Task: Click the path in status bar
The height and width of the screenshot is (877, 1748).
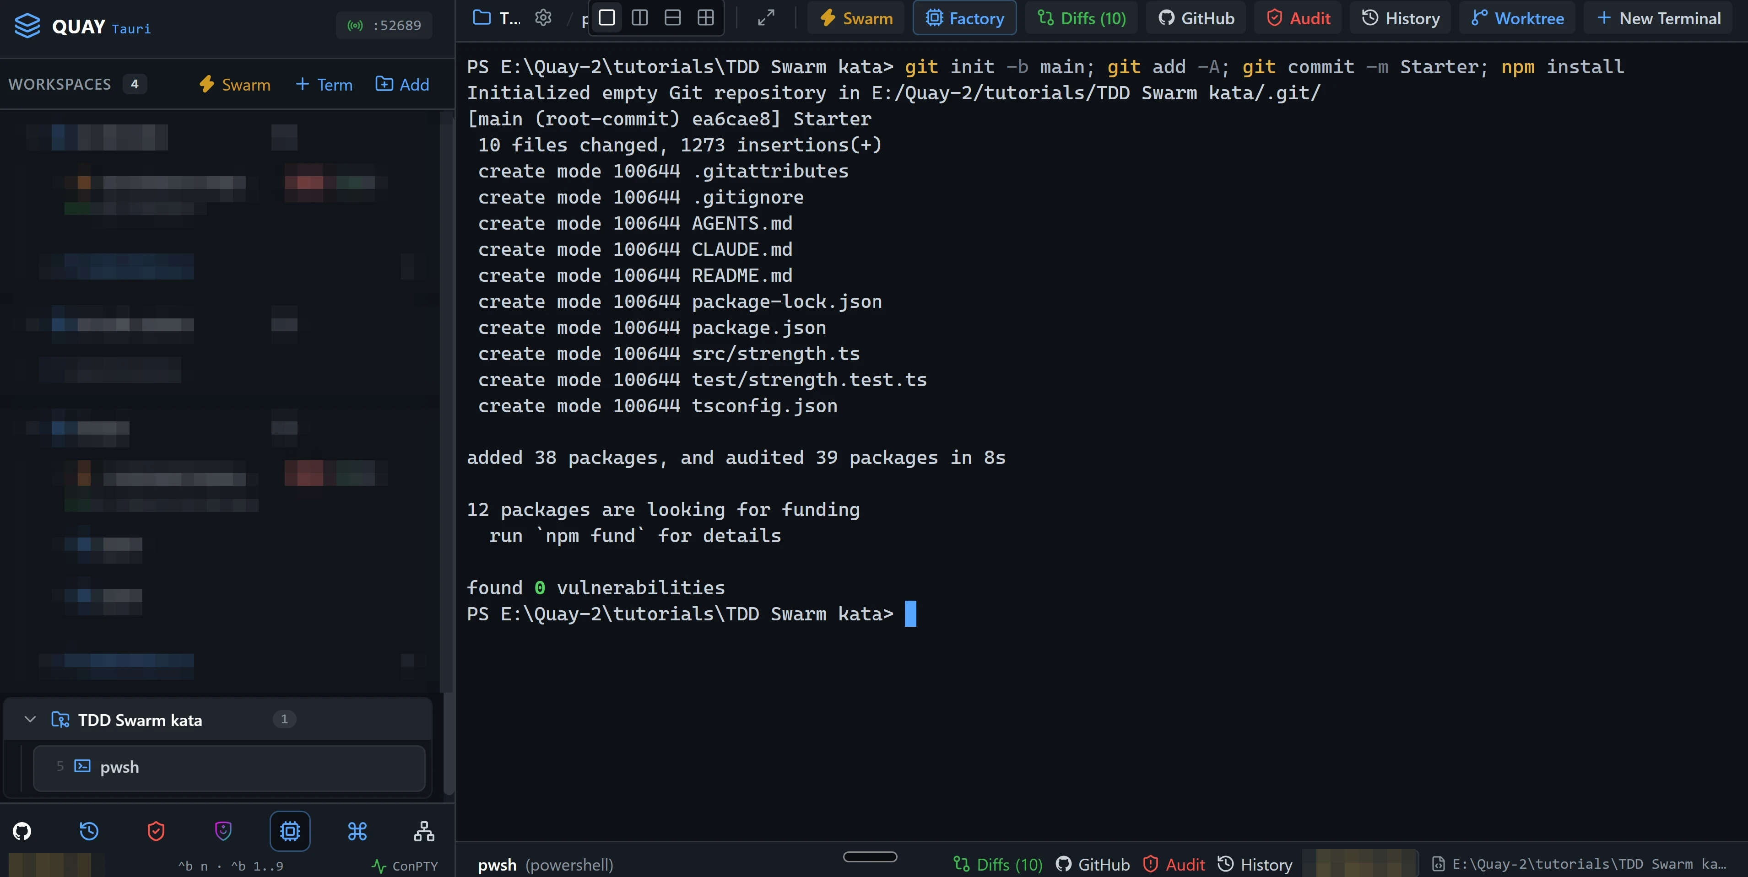Action: pos(1579,864)
